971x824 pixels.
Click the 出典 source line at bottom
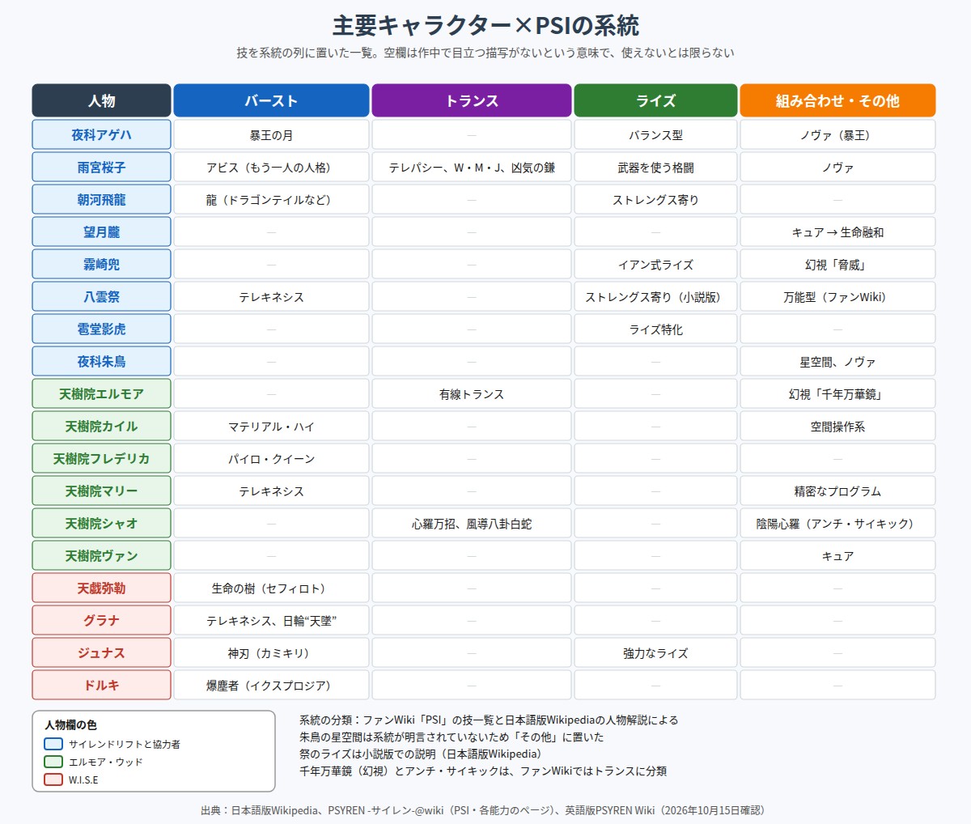(483, 809)
